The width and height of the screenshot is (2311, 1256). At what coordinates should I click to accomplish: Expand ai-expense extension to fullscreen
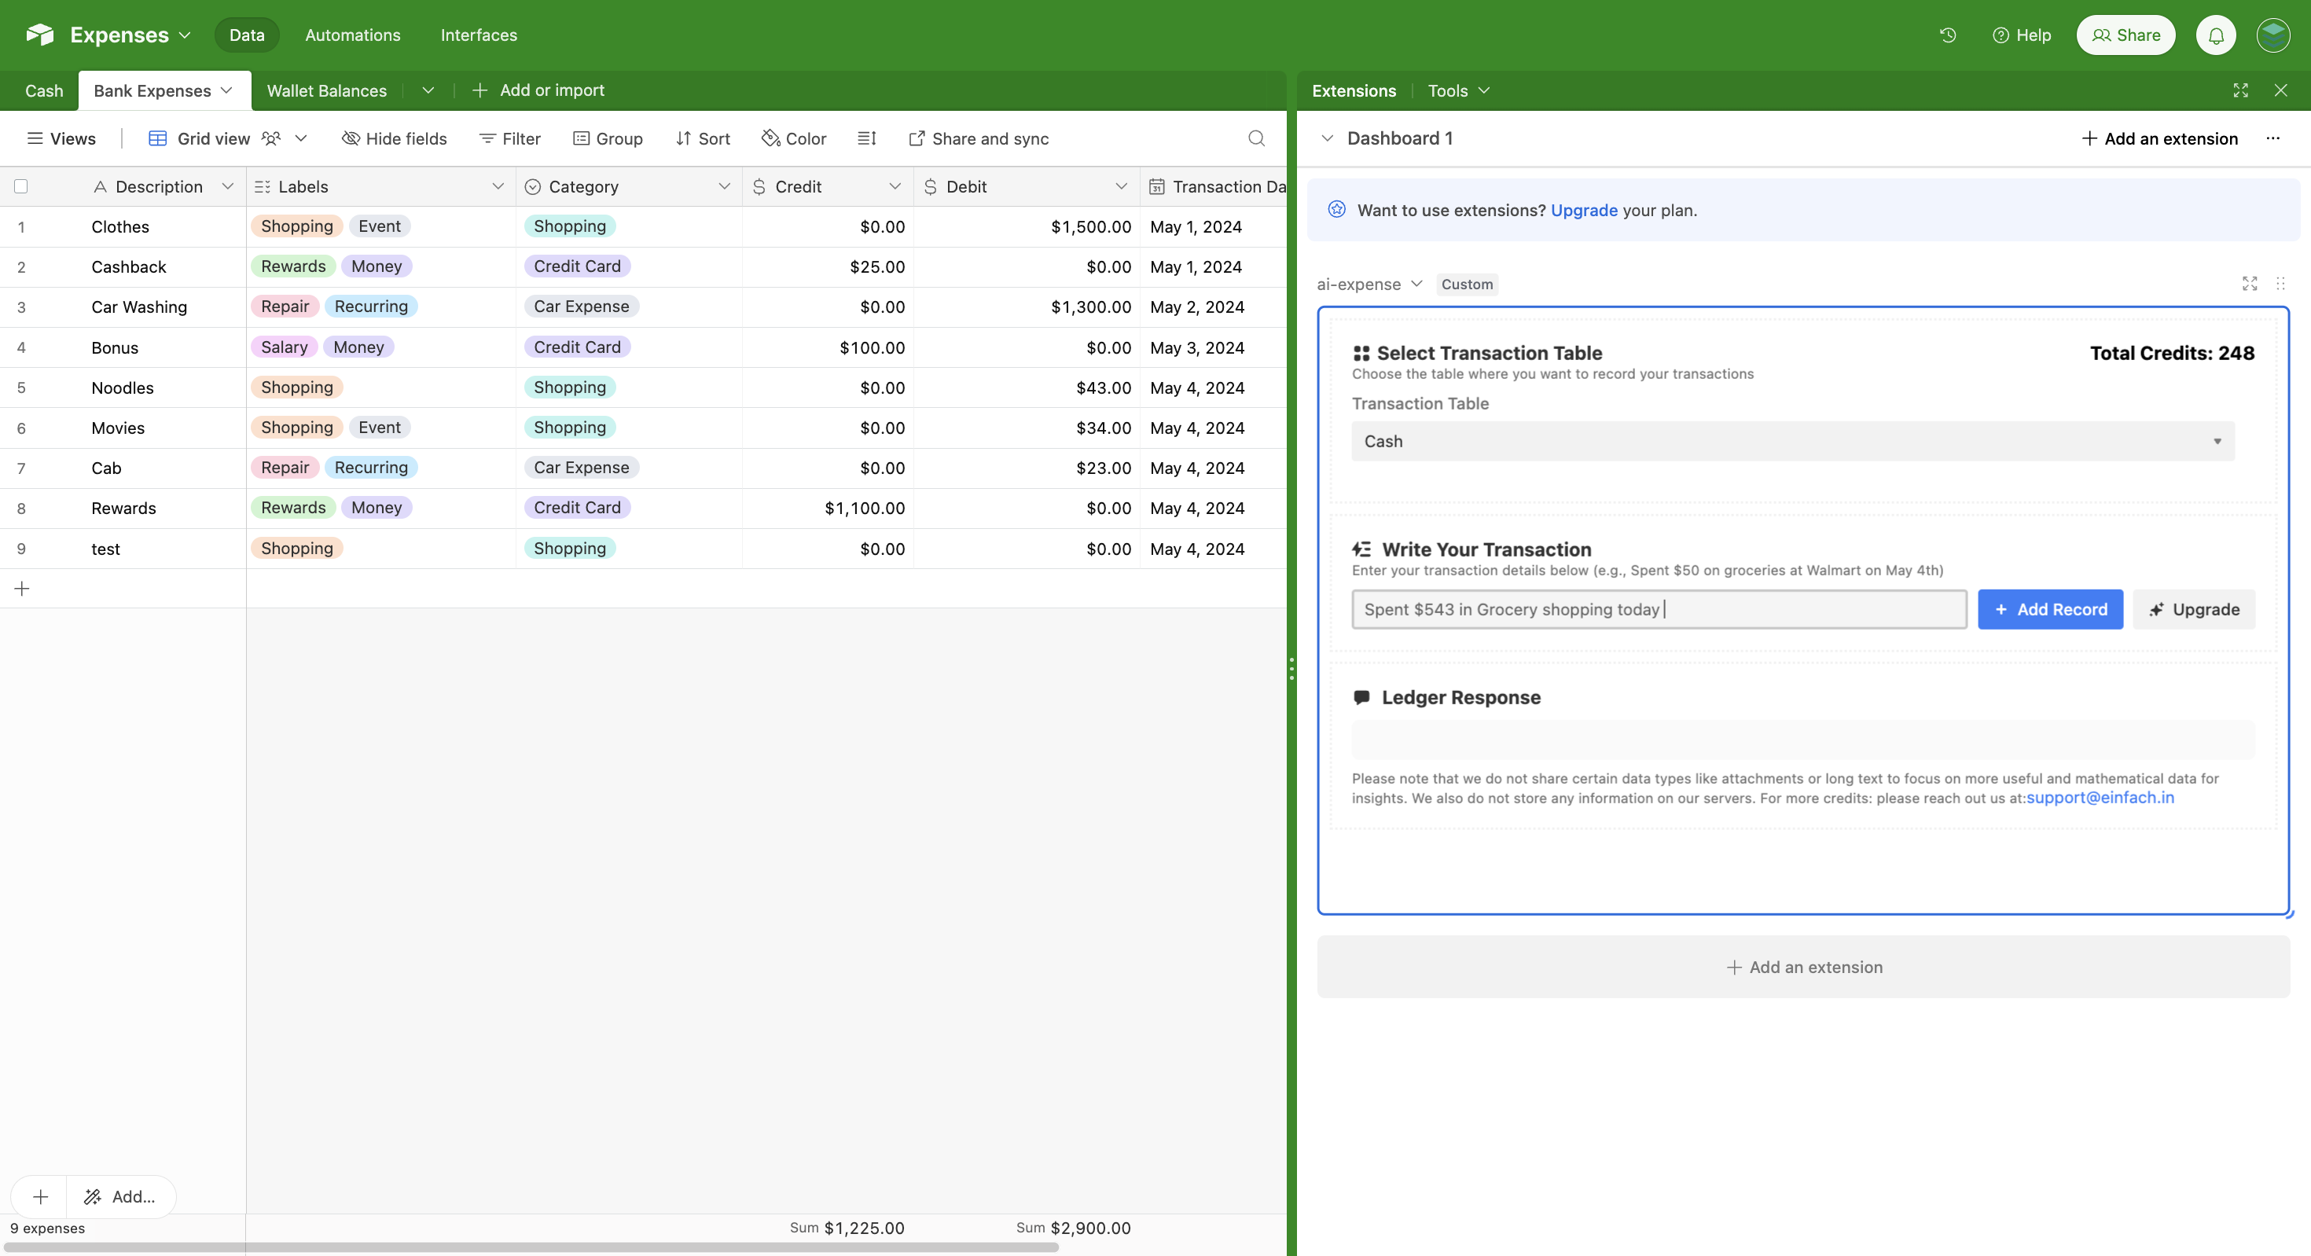pos(2249,285)
